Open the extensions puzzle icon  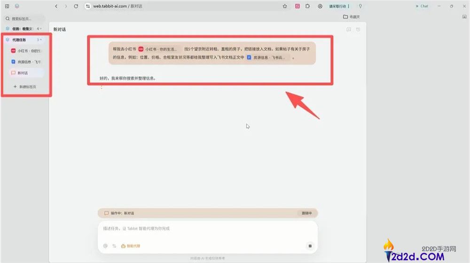307,6
